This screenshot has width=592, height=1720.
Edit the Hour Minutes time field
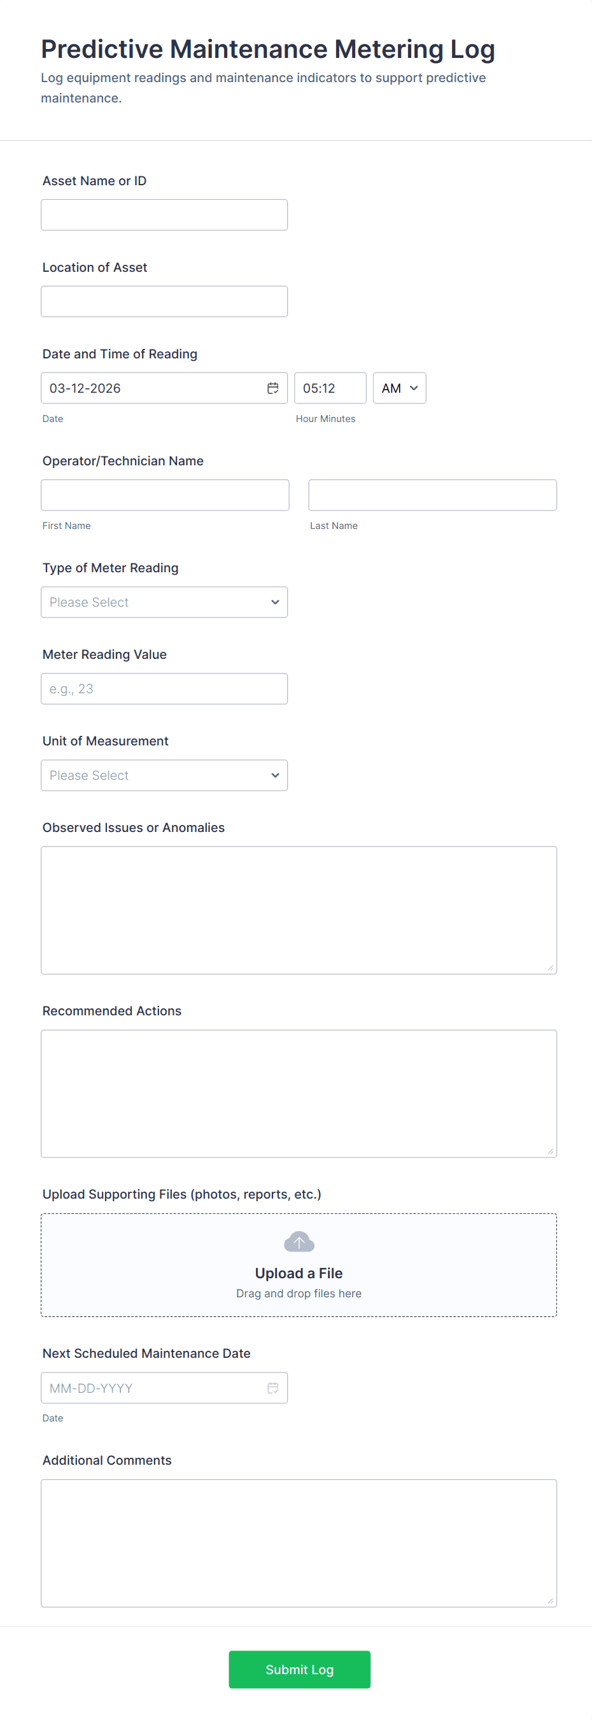click(330, 388)
